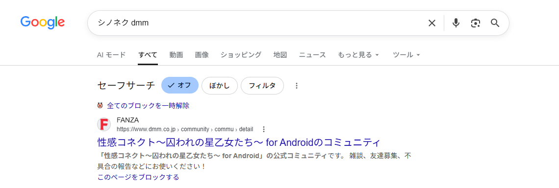Click inside the search input field

click(x=256, y=23)
